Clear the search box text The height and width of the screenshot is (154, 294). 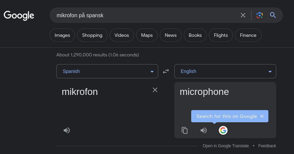coord(243,15)
